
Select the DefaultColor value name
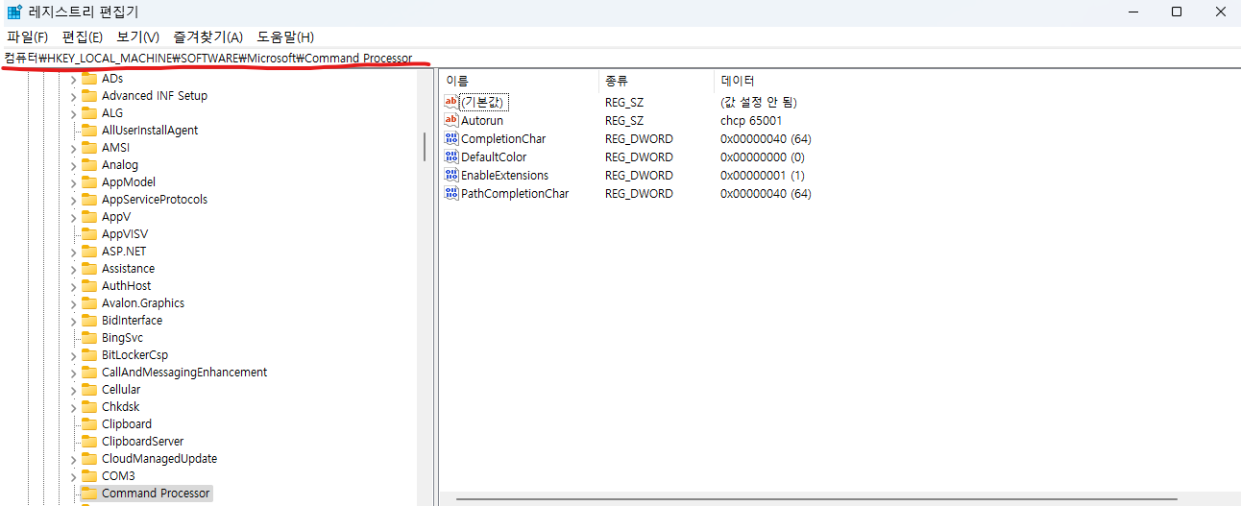(x=494, y=157)
